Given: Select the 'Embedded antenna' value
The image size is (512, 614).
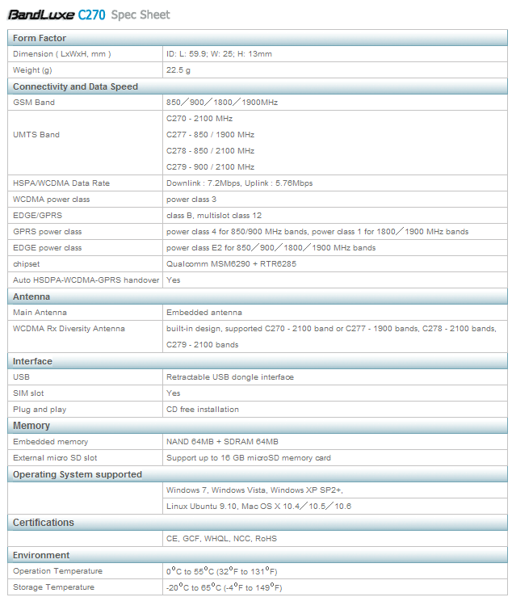Looking at the screenshot, I should coord(204,313).
